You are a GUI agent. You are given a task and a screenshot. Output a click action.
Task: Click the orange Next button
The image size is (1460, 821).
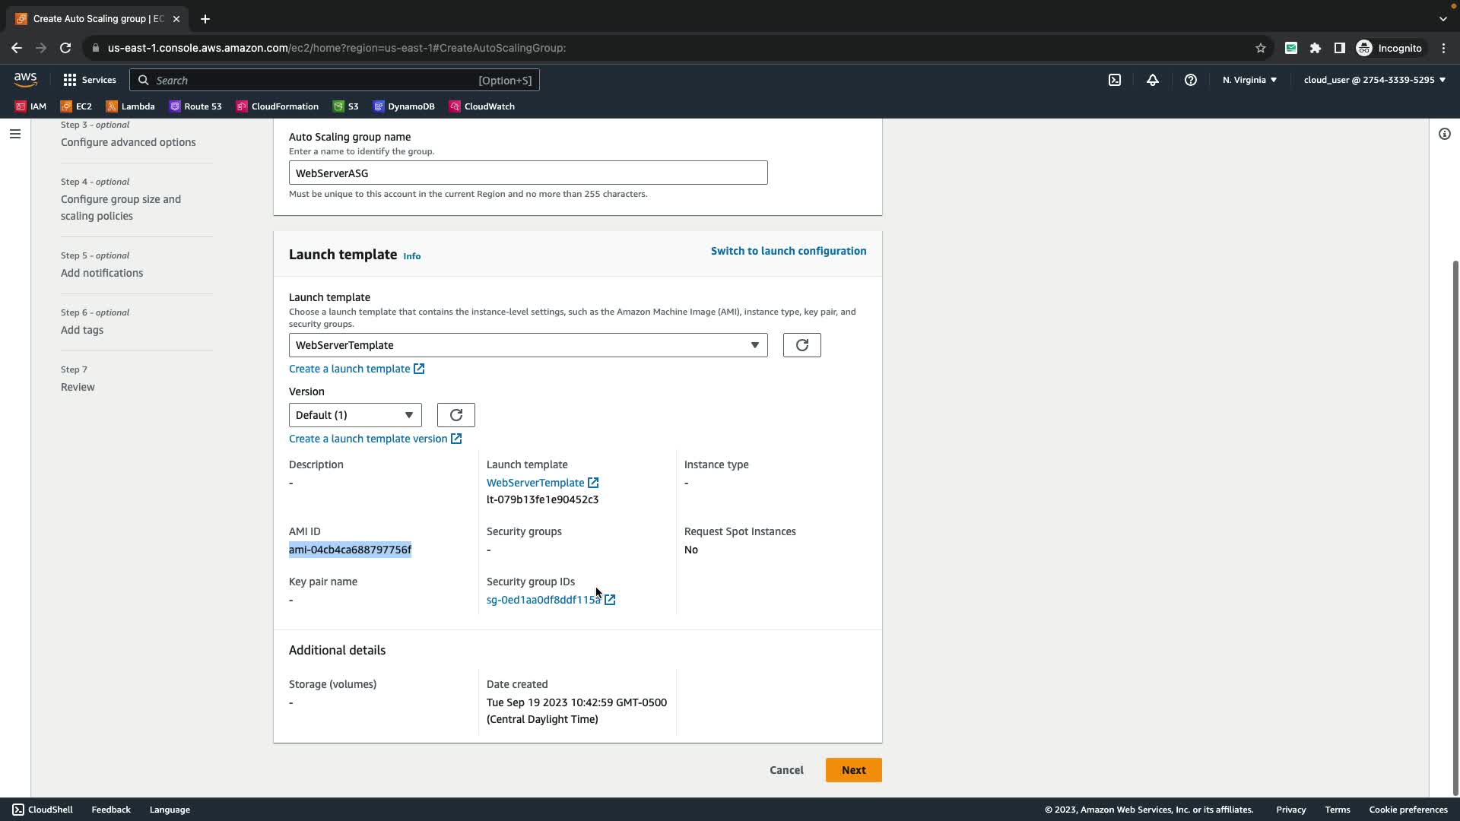tap(853, 770)
